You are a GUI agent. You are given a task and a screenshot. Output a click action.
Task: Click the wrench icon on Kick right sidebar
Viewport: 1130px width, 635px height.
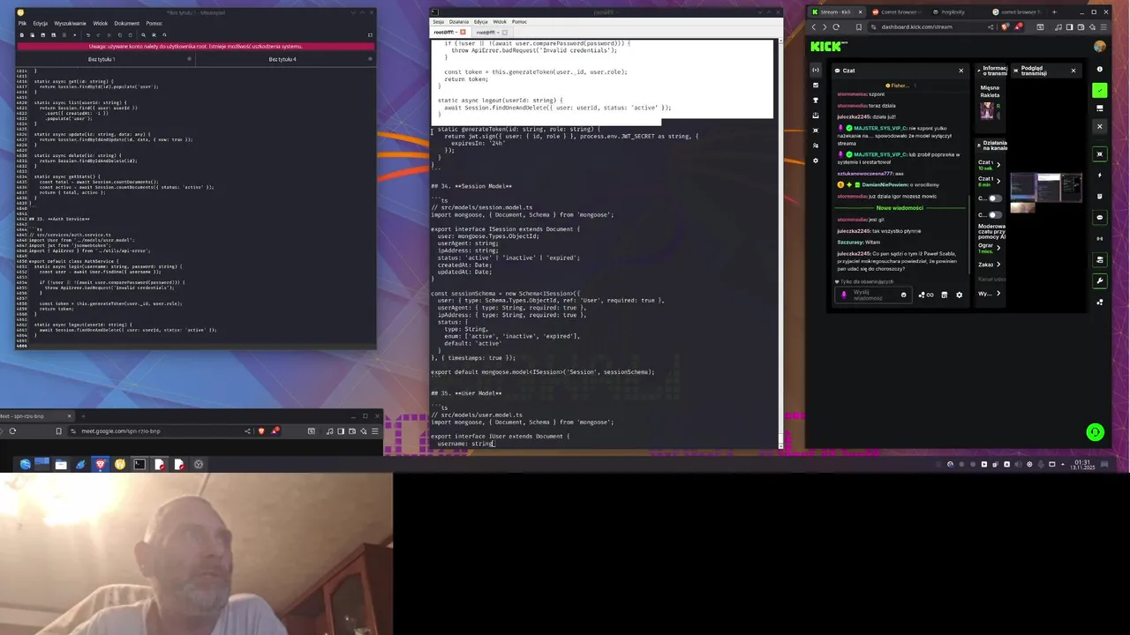pyautogui.click(x=1099, y=281)
